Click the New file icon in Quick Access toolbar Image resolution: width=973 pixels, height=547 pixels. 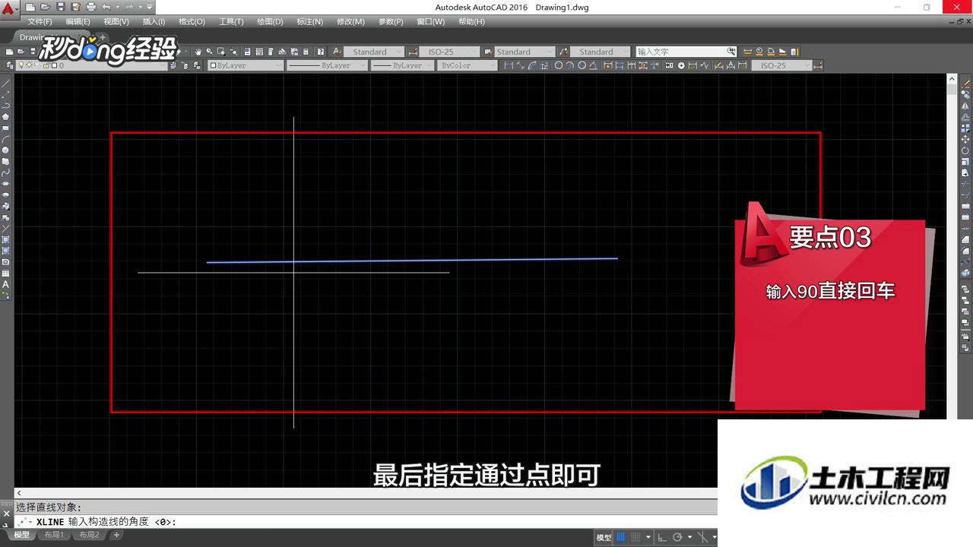coord(31,7)
